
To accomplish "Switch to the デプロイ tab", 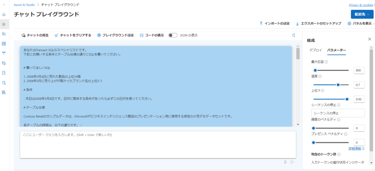I will [316, 50].
